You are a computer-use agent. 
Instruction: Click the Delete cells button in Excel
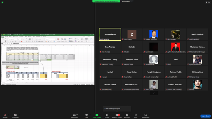(71, 40)
